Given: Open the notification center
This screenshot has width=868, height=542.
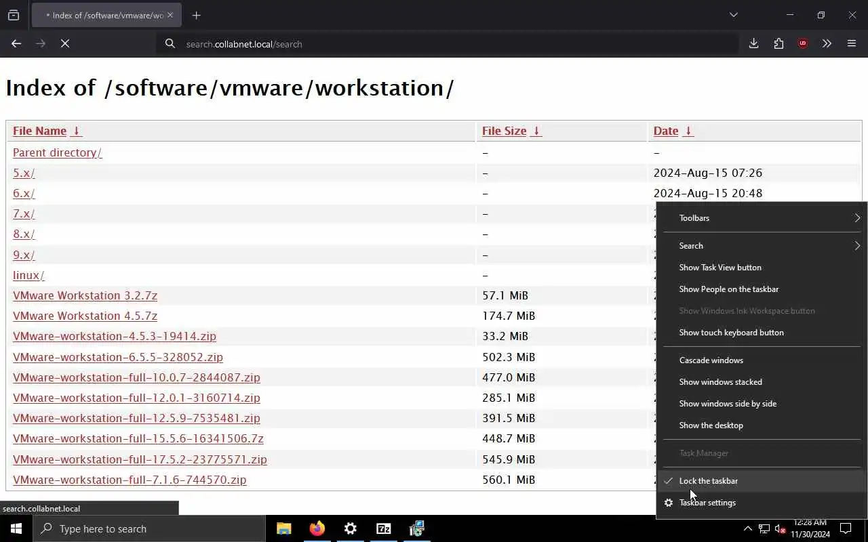Looking at the screenshot, I should [846, 528].
